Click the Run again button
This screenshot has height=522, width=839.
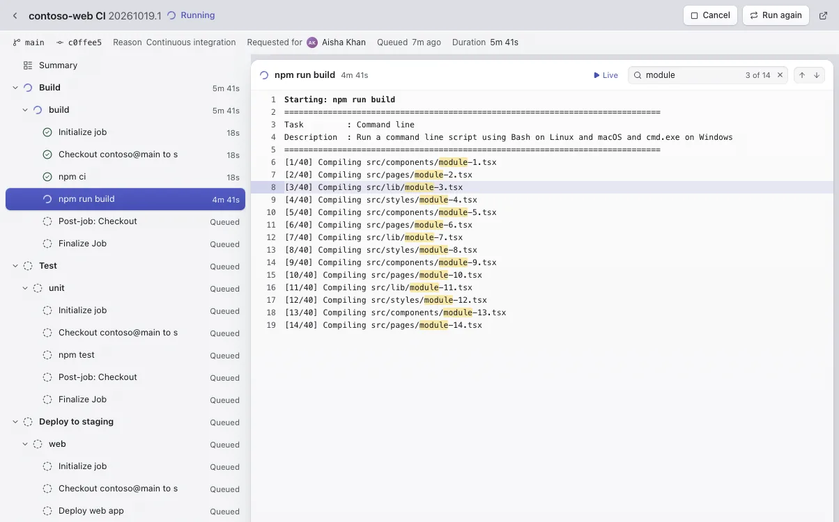(776, 15)
